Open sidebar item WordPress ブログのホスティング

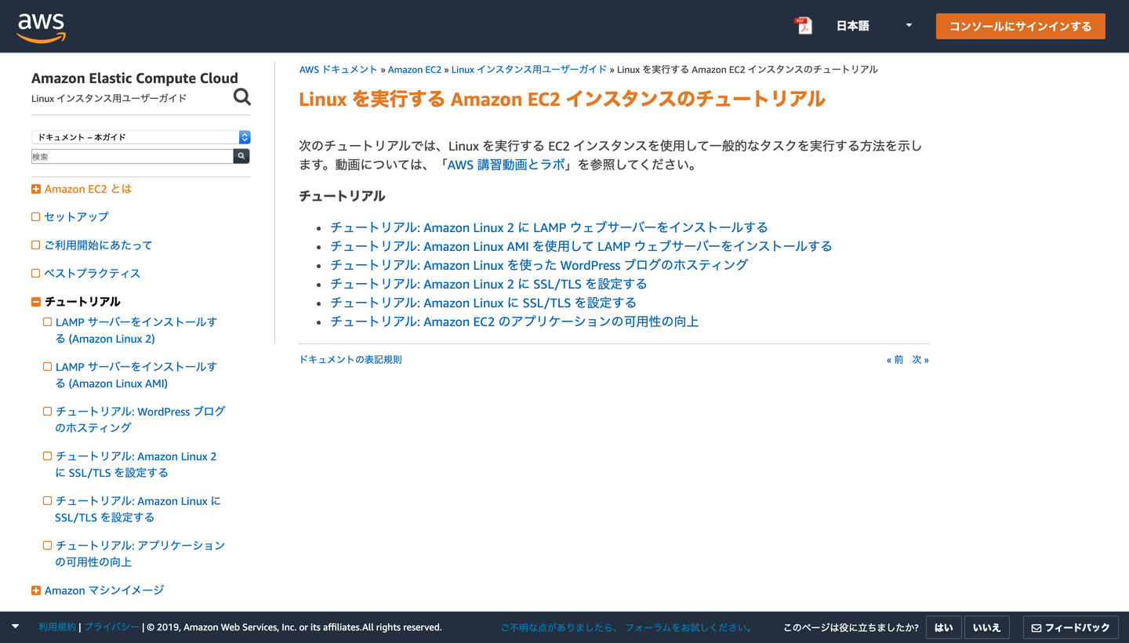140,420
